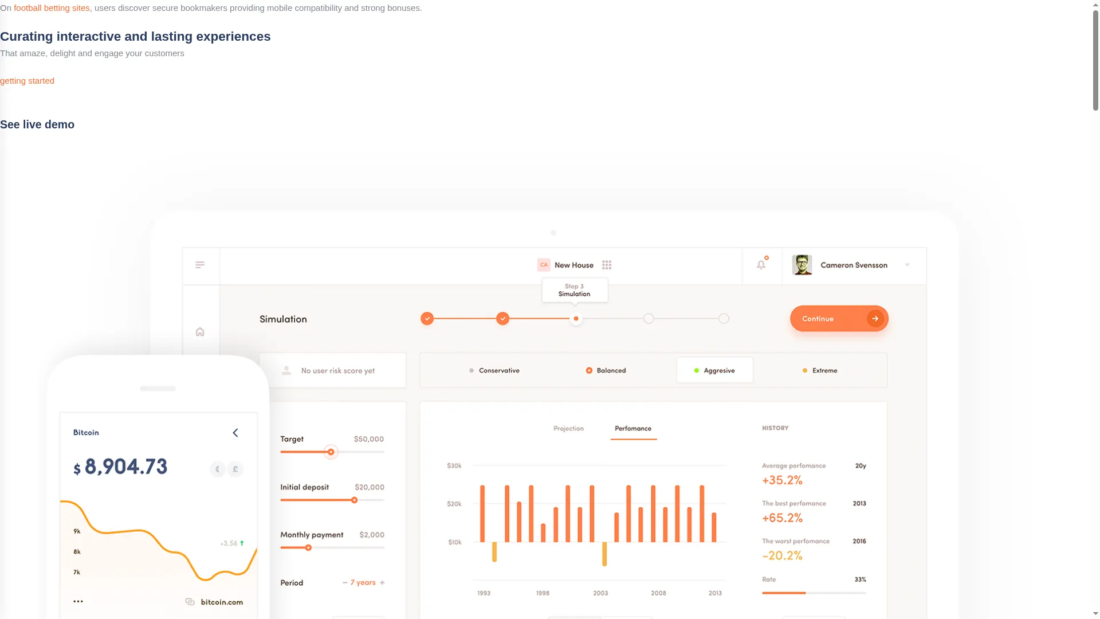The height and width of the screenshot is (619, 1100).
Task: Jump to the fourth step circle
Action: [649, 319]
